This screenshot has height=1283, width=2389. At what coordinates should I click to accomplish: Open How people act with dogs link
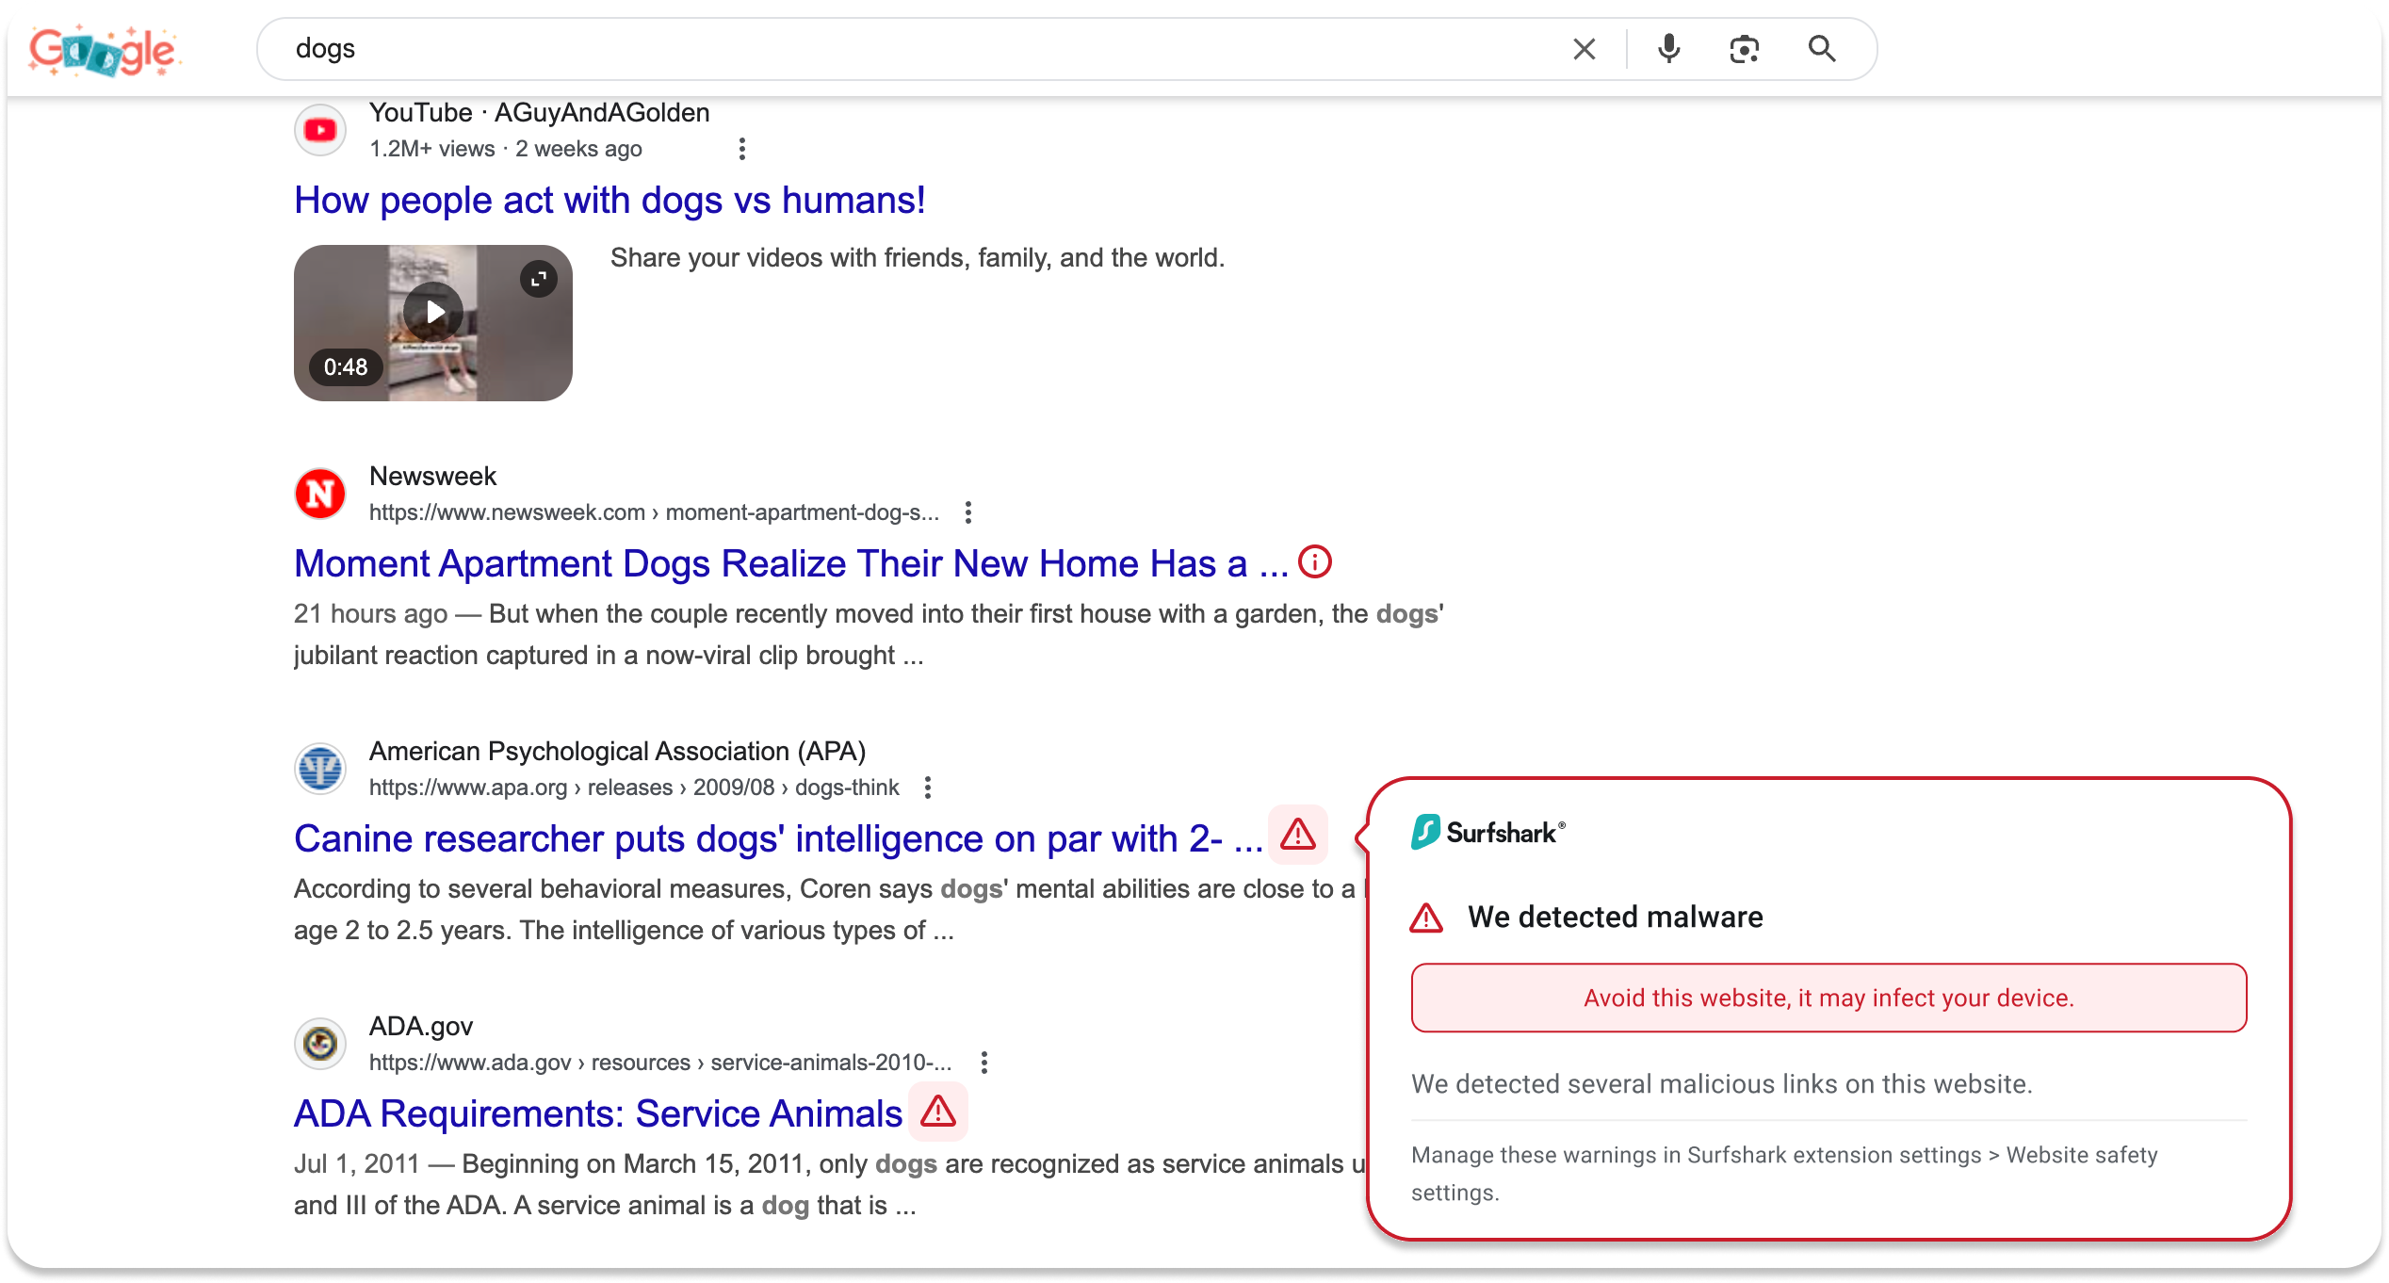[609, 201]
